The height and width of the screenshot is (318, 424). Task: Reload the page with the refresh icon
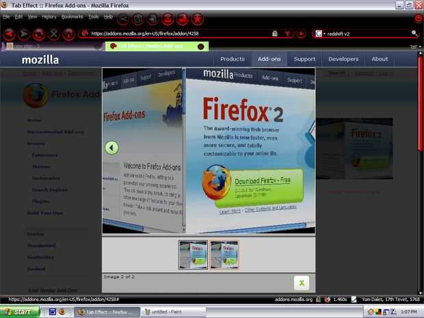(39, 34)
